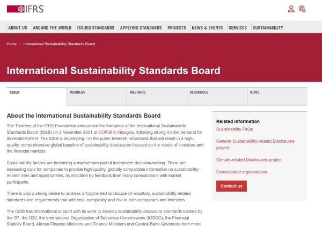This screenshot has height=226, width=322.
Task: Select the About tab
Action: (36, 97)
